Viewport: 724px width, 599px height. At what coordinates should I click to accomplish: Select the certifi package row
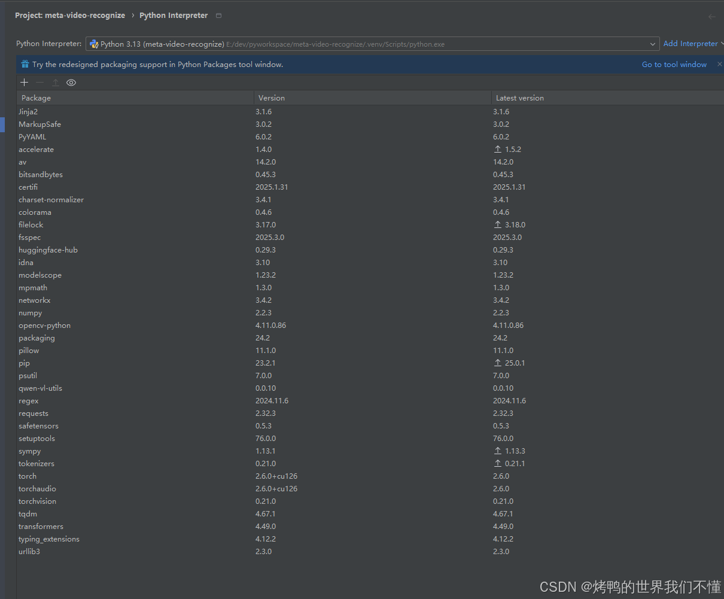tap(370, 187)
